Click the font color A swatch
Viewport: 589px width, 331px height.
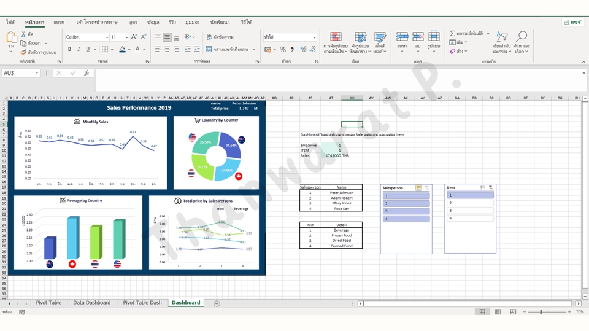pyautogui.click(x=138, y=49)
